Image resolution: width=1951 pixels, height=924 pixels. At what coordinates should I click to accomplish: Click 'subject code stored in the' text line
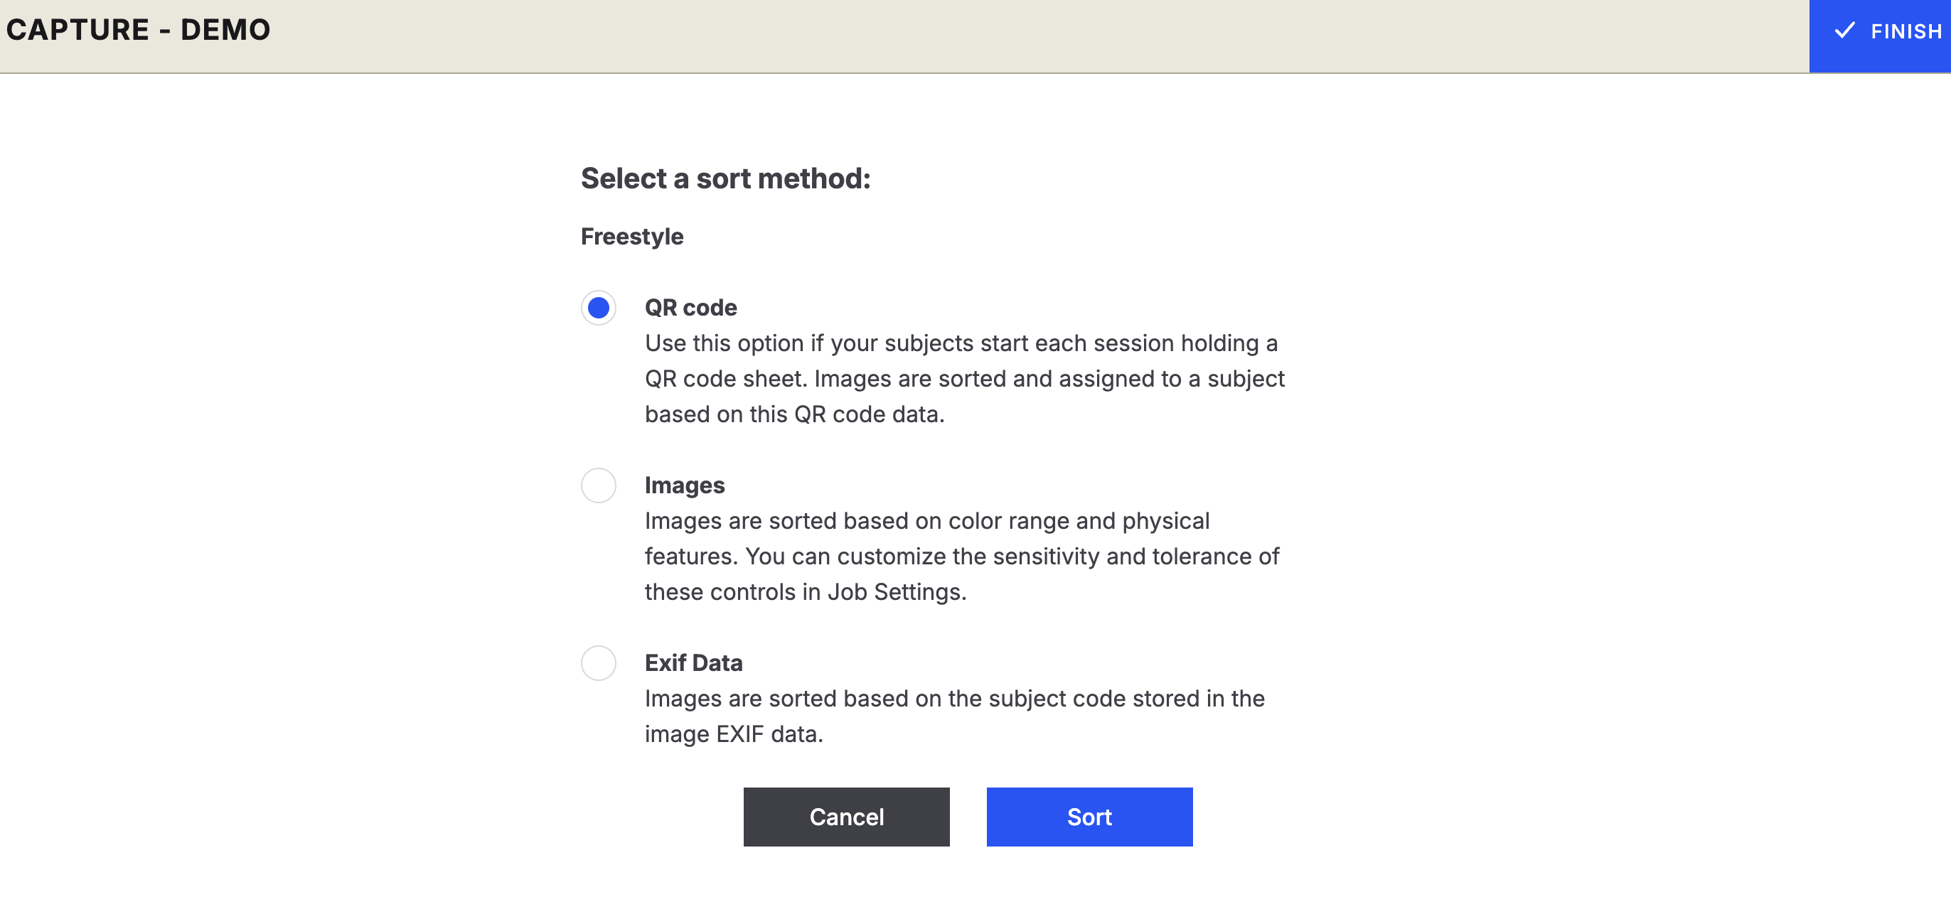coord(955,698)
